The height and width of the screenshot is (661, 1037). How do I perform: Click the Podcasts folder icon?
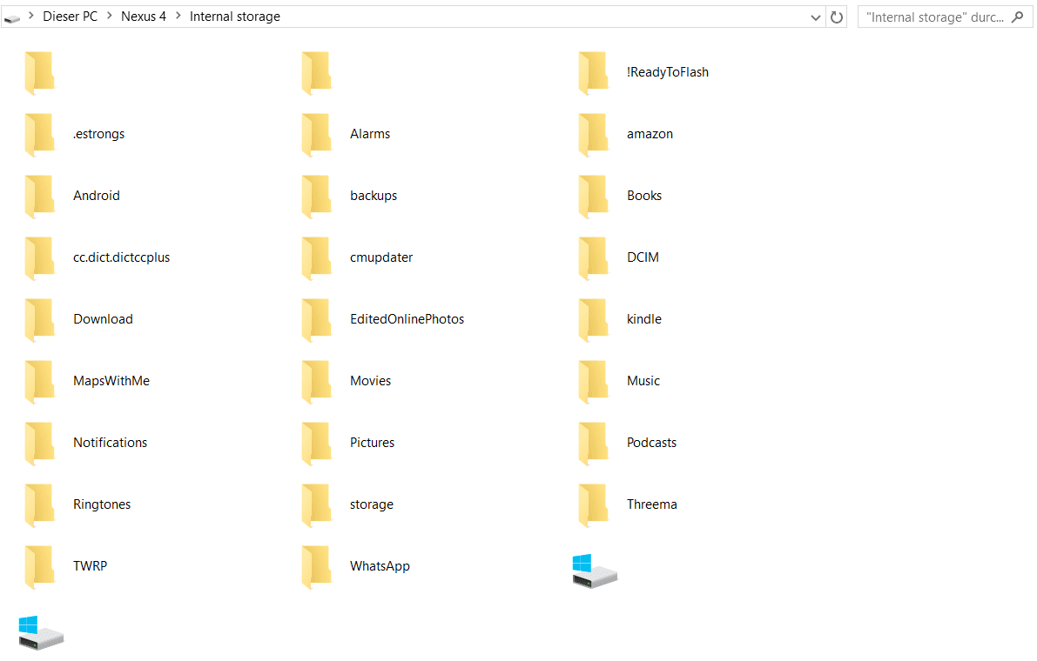593,444
